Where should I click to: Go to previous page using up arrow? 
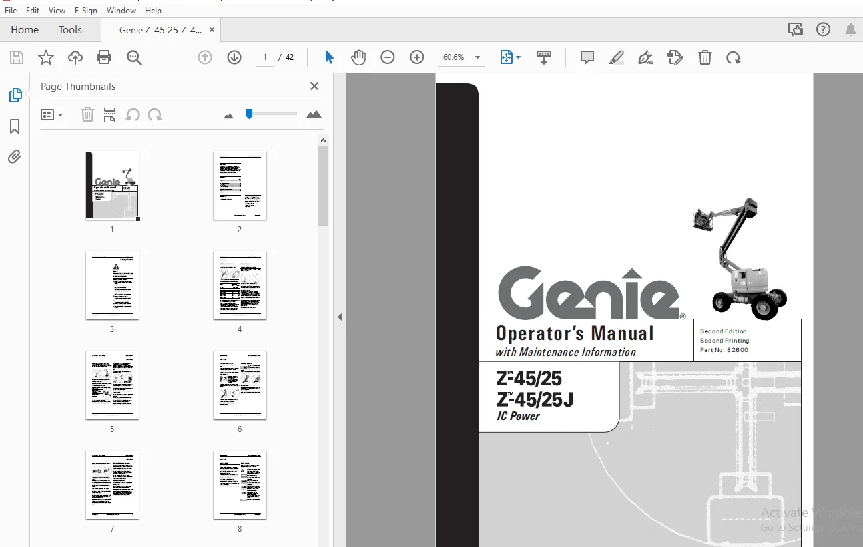point(205,57)
